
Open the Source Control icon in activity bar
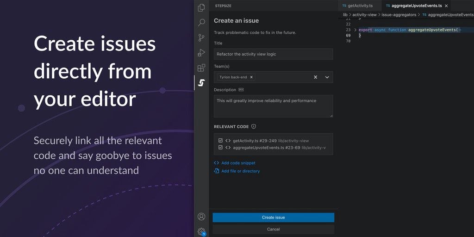click(201, 38)
